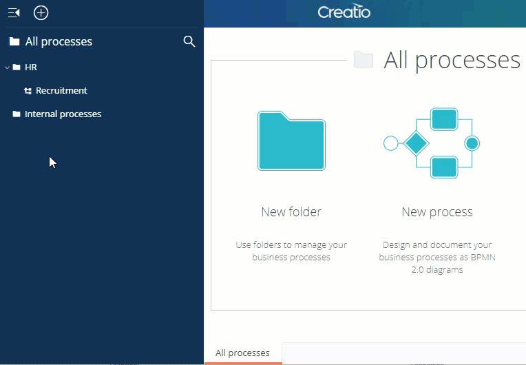The height and width of the screenshot is (365, 526).
Task: Click the All processes main page title
Action: pos(452,60)
